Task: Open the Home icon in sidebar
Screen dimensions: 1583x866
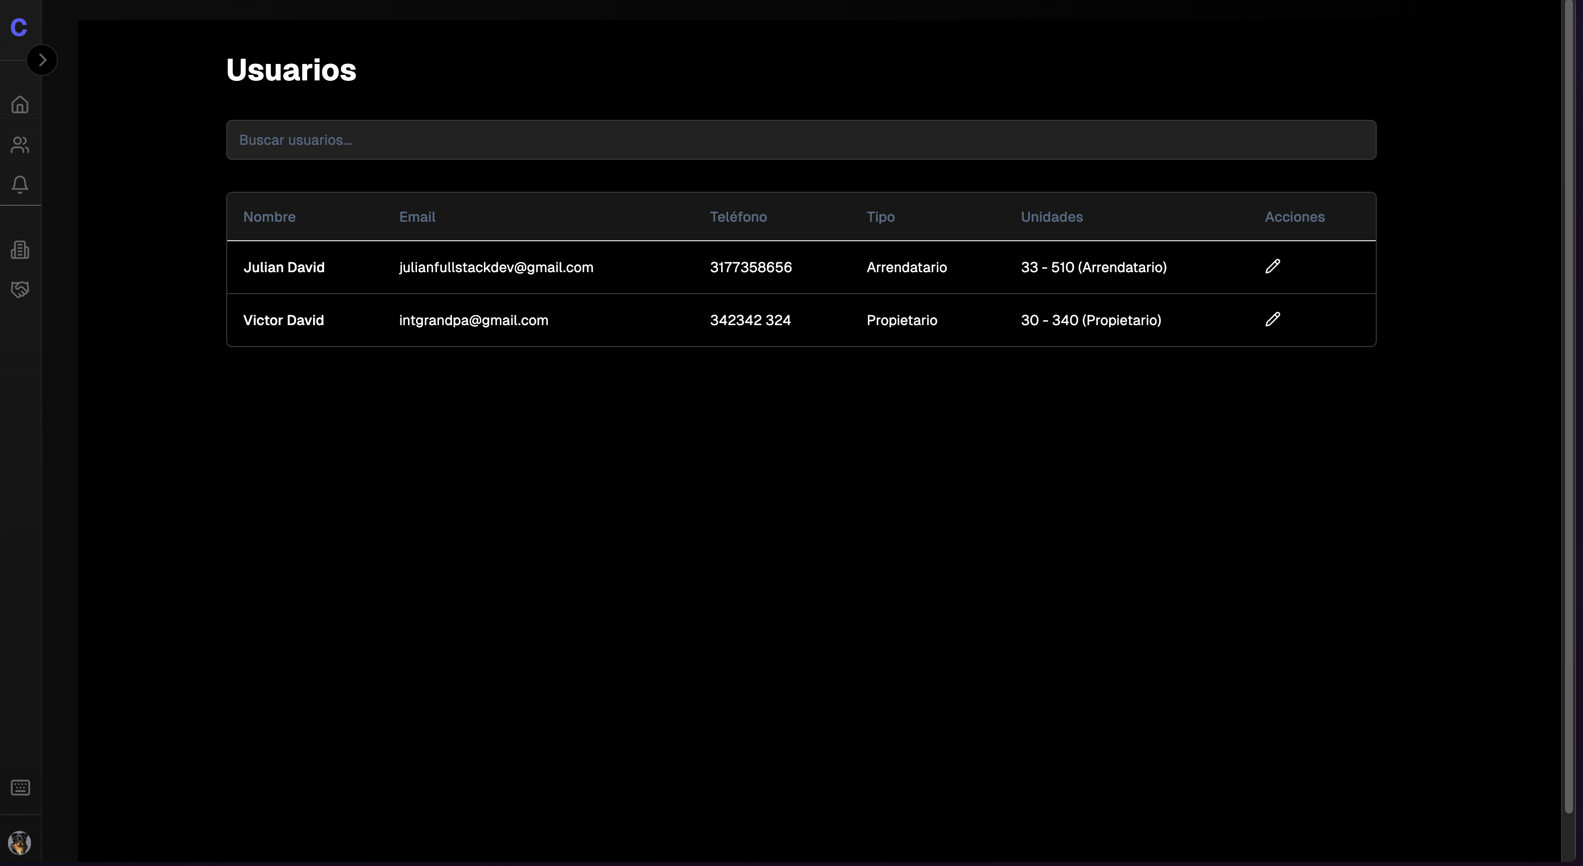Action: click(x=20, y=104)
